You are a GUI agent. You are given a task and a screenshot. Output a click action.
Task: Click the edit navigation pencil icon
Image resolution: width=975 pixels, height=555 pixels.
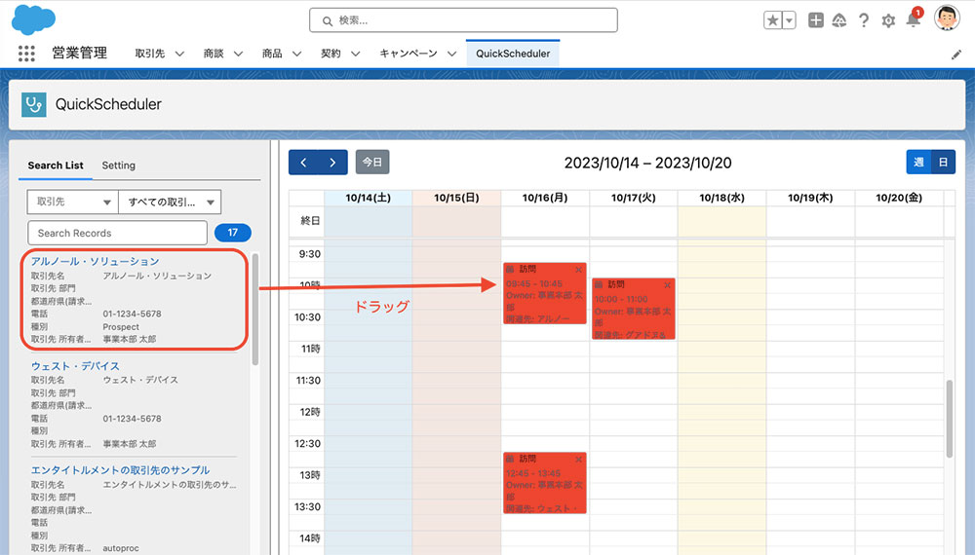[956, 55]
